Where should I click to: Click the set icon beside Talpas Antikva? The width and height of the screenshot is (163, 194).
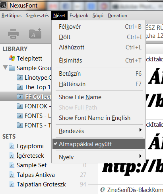click(12, 175)
